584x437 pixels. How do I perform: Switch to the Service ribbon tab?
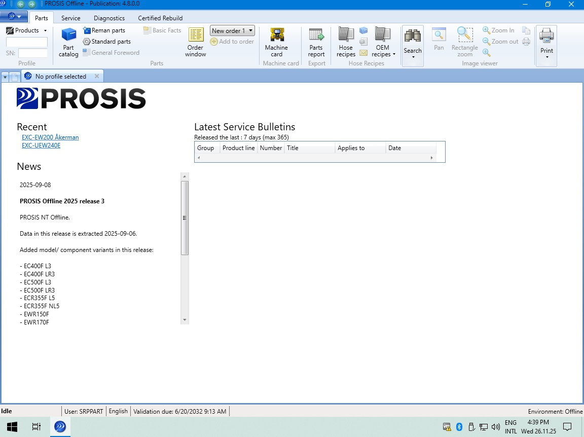70,18
